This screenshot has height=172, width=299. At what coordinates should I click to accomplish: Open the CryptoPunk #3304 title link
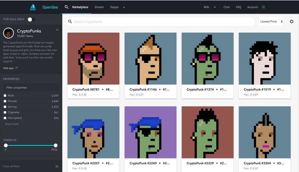click(257, 163)
